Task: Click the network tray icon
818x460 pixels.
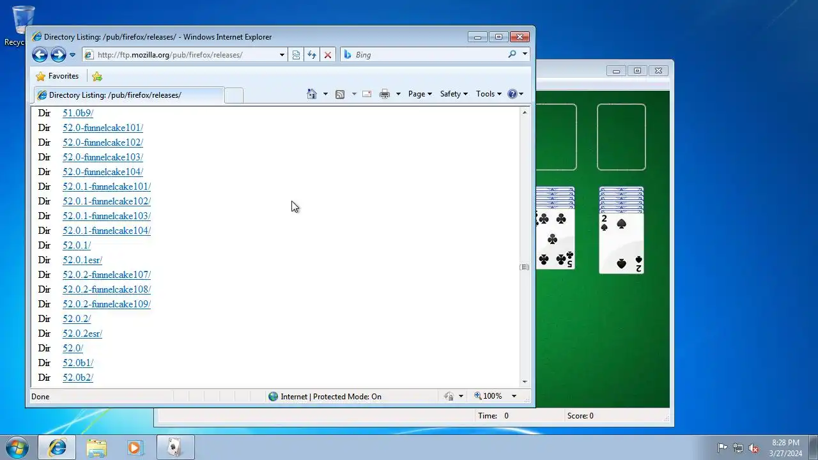Action: pos(738,448)
